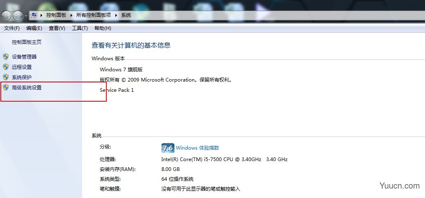Click the Microsoft Corporation copyright line
The width and height of the screenshot is (425, 198).
[166, 80]
